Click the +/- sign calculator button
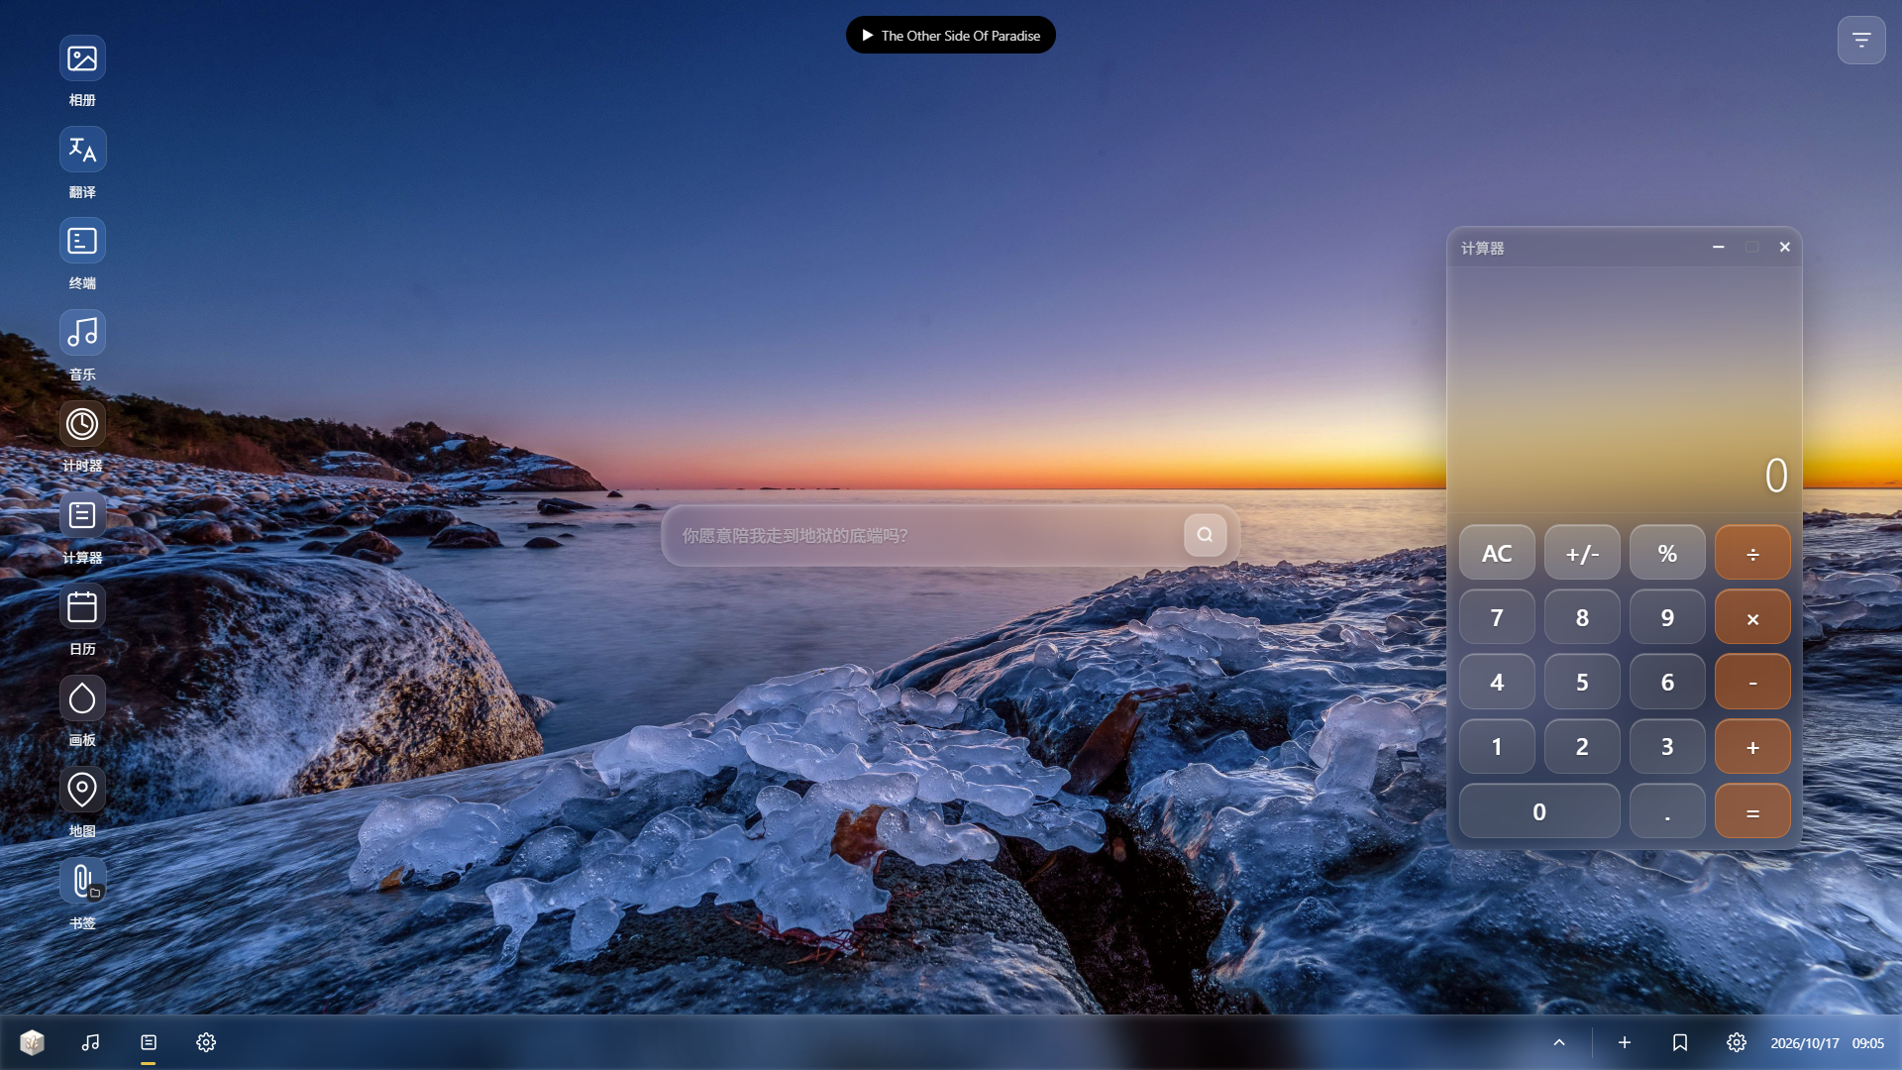 pyautogui.click(x=1582, y=553)
